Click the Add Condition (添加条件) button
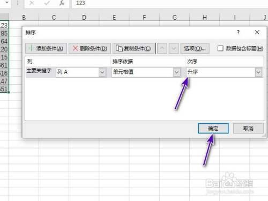The height and width of the screenshot is (201, 268). pos(46,48)
